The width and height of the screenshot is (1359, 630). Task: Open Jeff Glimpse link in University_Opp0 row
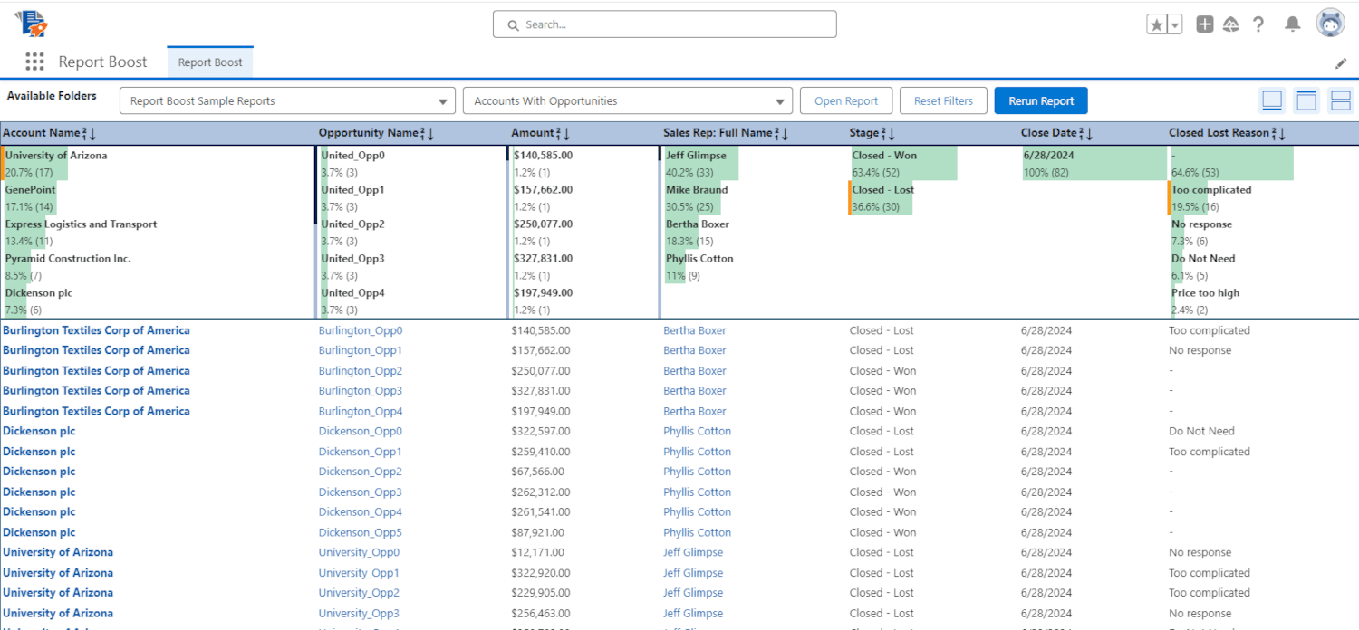(693, 552)
